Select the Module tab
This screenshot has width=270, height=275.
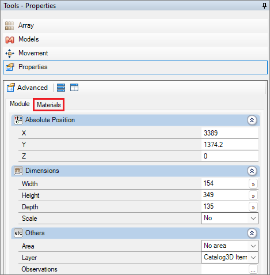[20, 104]
